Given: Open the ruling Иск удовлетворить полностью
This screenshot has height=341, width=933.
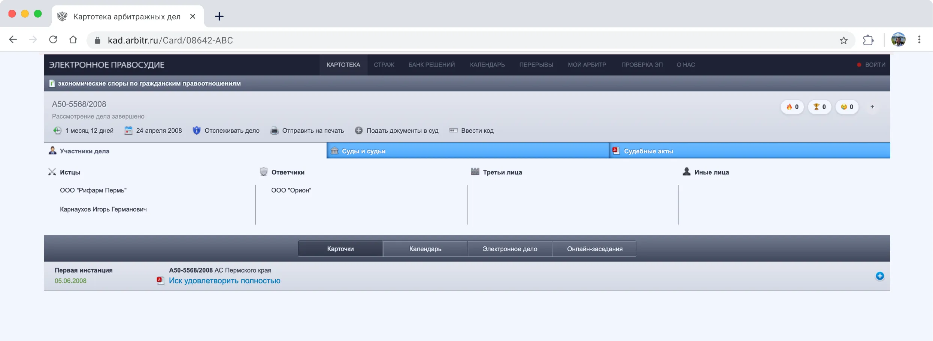Looking at the screenshot, I should coord(224,280).
